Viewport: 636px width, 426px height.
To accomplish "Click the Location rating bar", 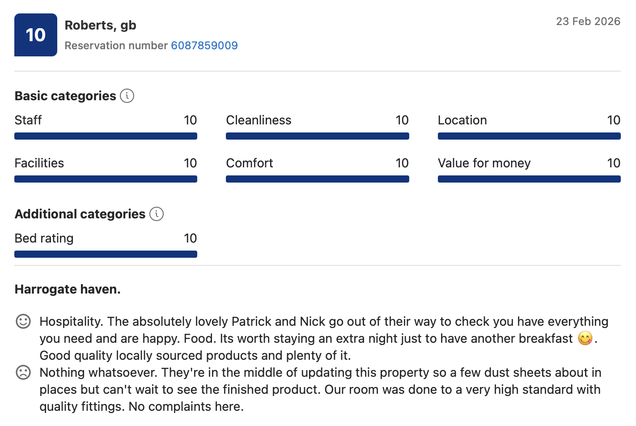I will [529, 136].
